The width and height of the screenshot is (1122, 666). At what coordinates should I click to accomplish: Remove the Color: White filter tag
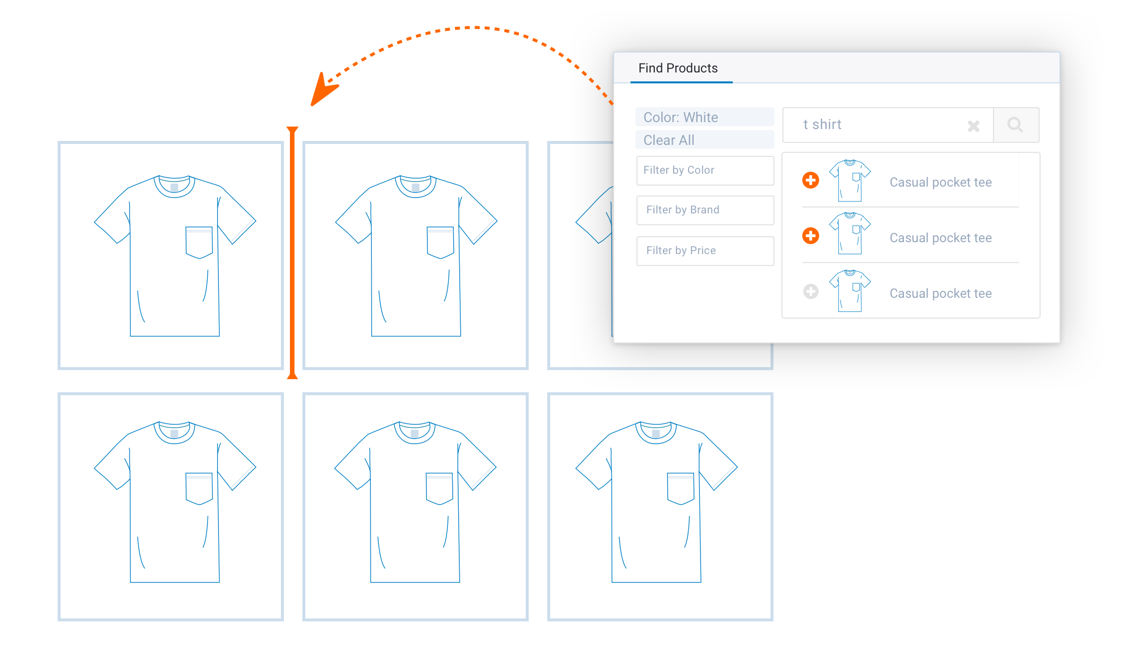[x=704, y=117]
